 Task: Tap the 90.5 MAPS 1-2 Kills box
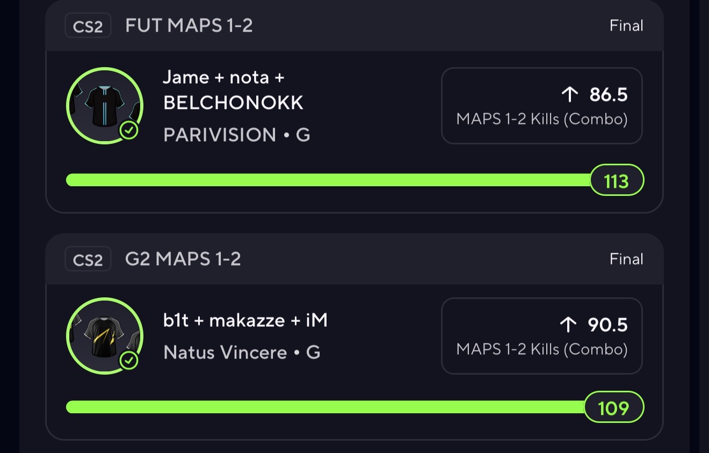tap(542, 336)
